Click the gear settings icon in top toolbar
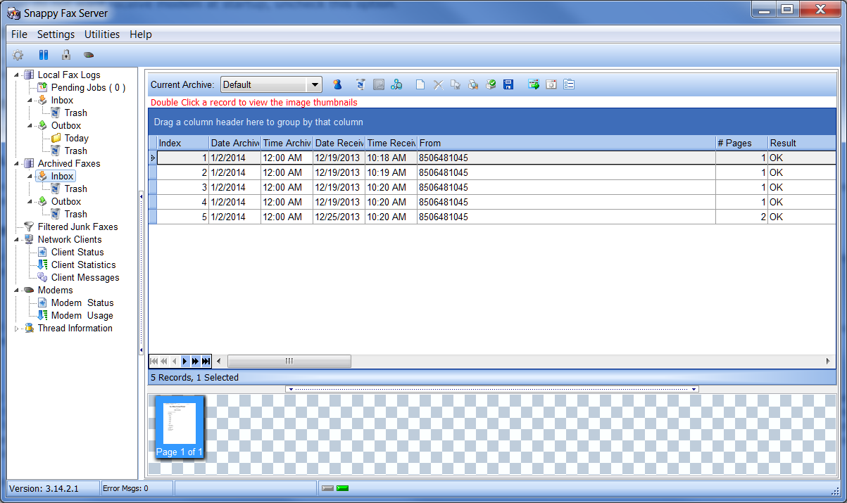 (x=18, y=55)
